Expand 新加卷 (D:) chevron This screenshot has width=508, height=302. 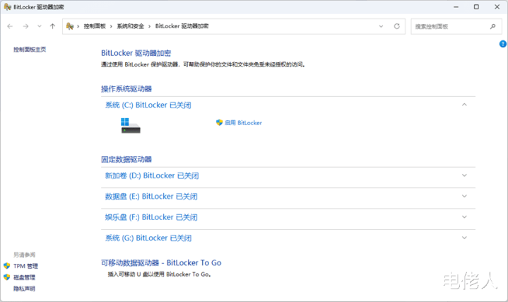[464, 175]
